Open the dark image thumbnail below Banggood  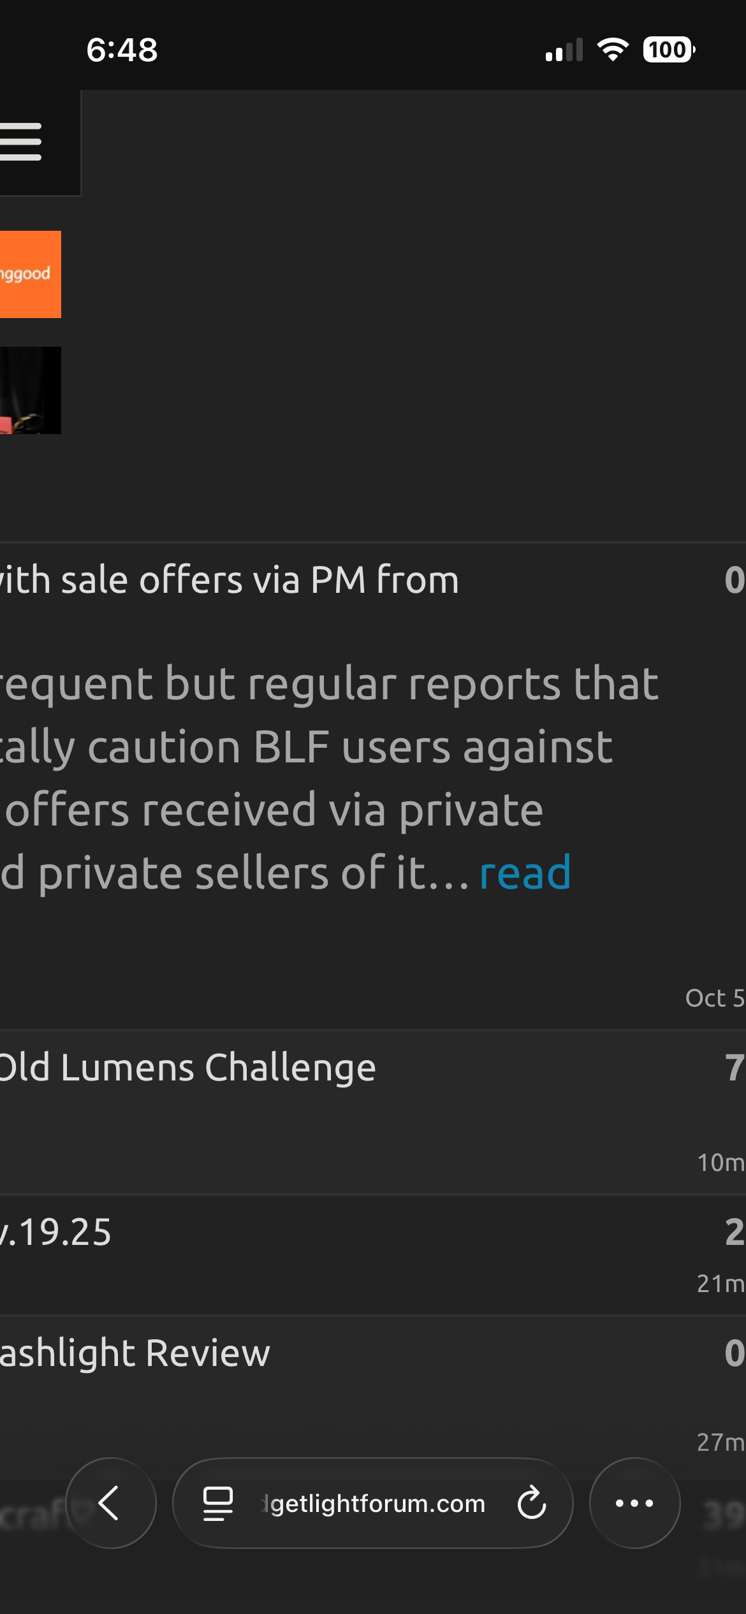[29, 390]
